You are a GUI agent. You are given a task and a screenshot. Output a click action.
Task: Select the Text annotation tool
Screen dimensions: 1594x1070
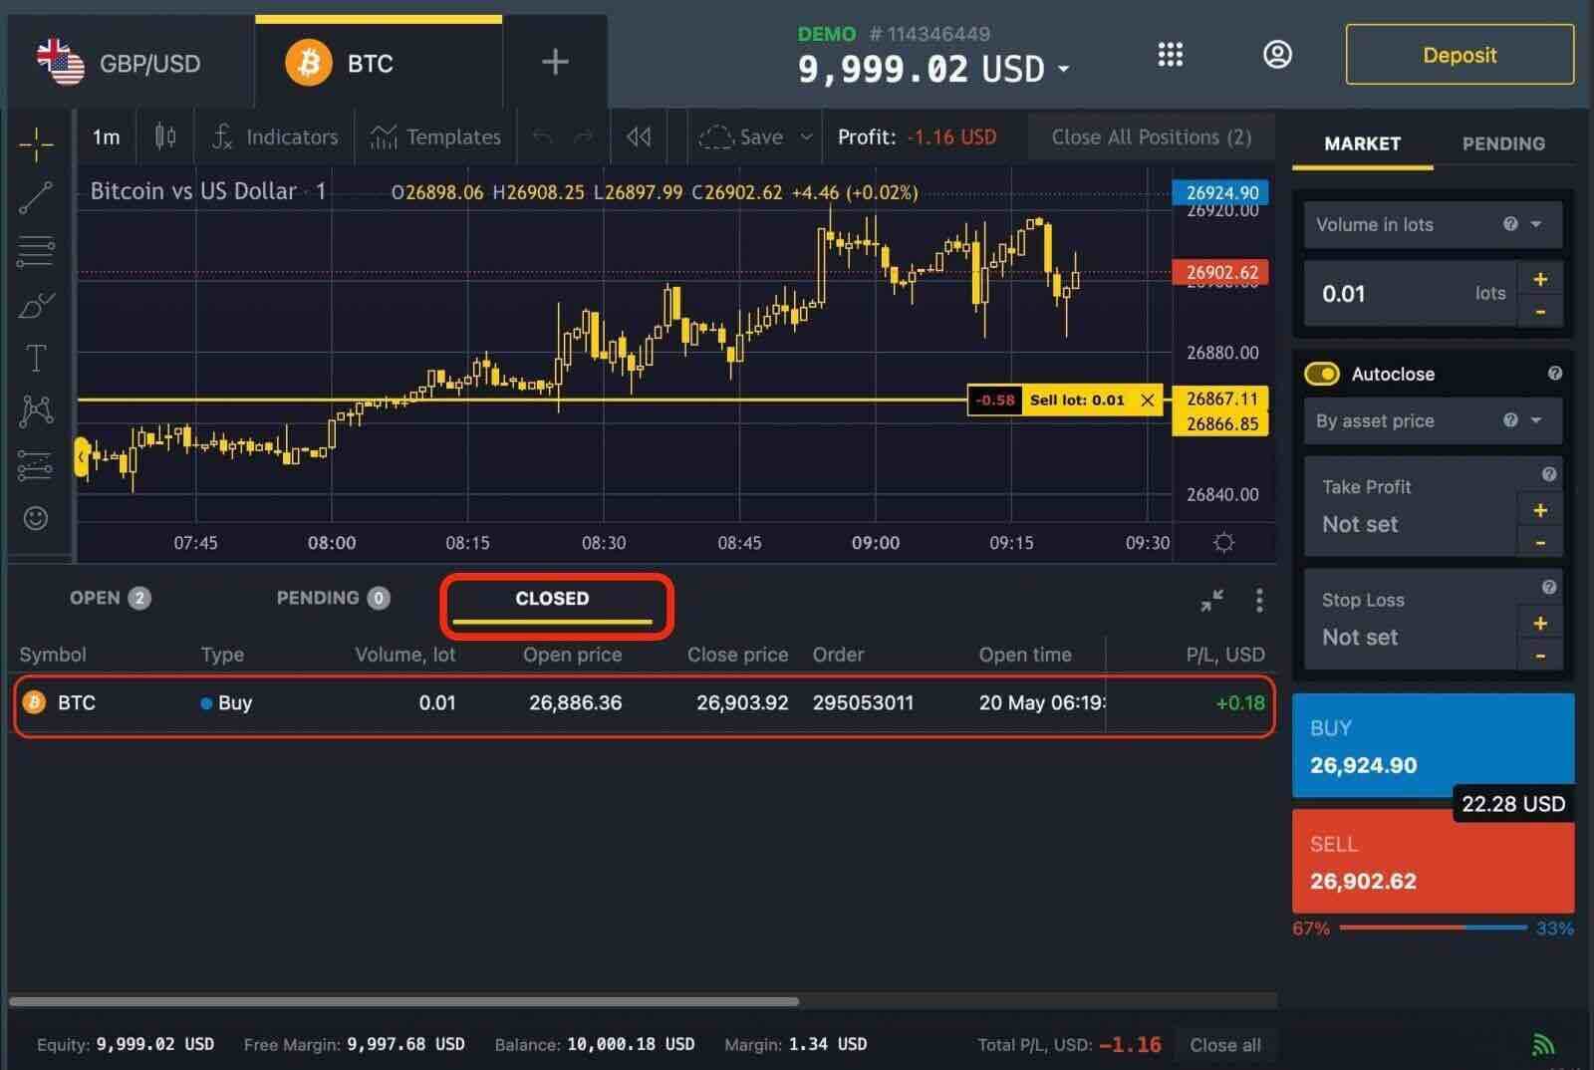pos(36,358)
